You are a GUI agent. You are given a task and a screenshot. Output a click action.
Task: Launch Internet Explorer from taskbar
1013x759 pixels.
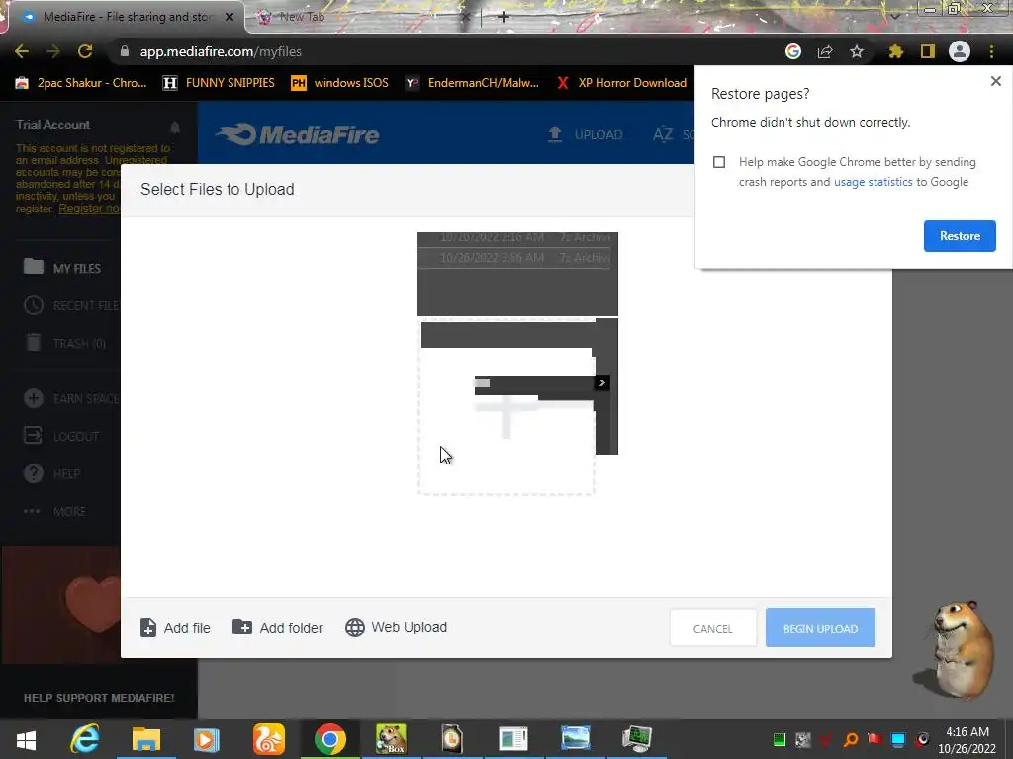point(85,739)
